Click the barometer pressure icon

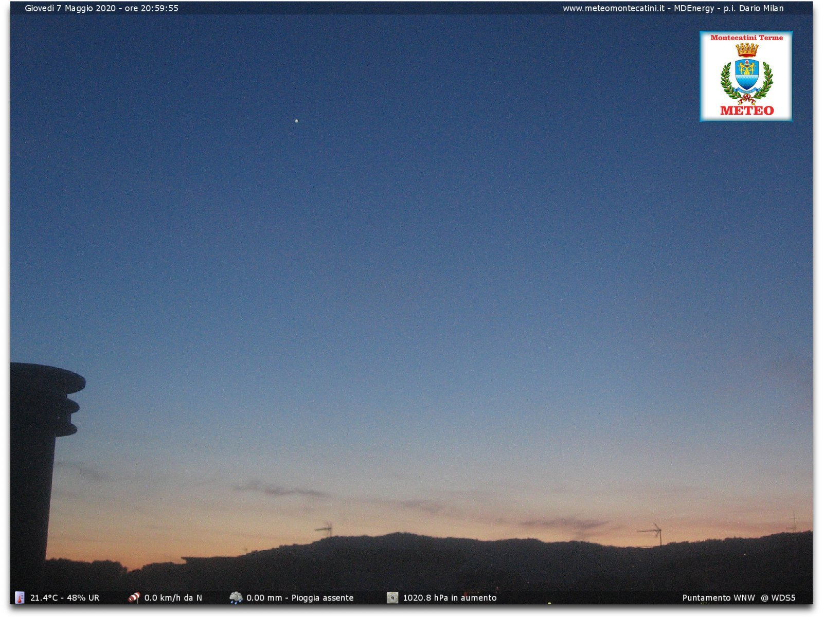(392, 597)
